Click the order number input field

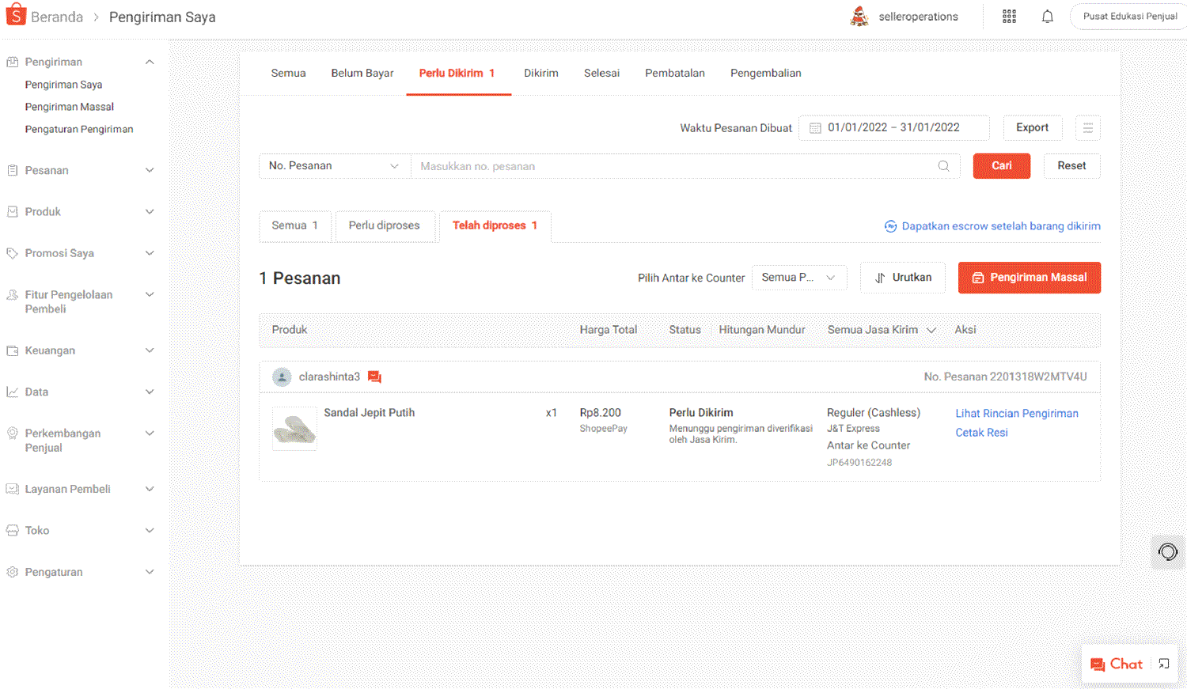(673, 166)
